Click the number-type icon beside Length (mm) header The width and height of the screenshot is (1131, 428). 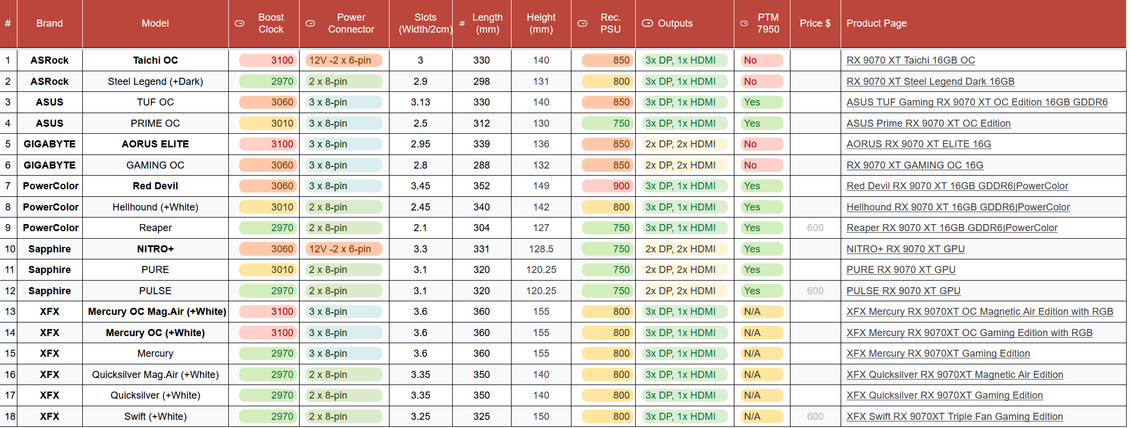coord(462,23)
